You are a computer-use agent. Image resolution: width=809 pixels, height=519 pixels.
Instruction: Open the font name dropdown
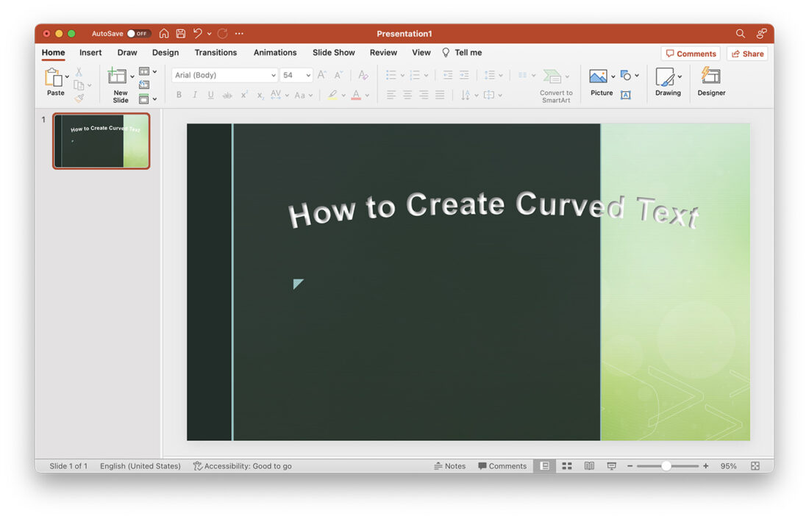point(274,74)
